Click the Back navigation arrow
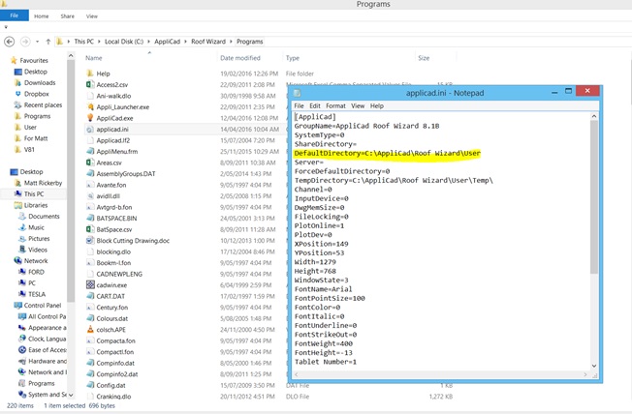This screenshot has width=632, height=414. [10, 42]
